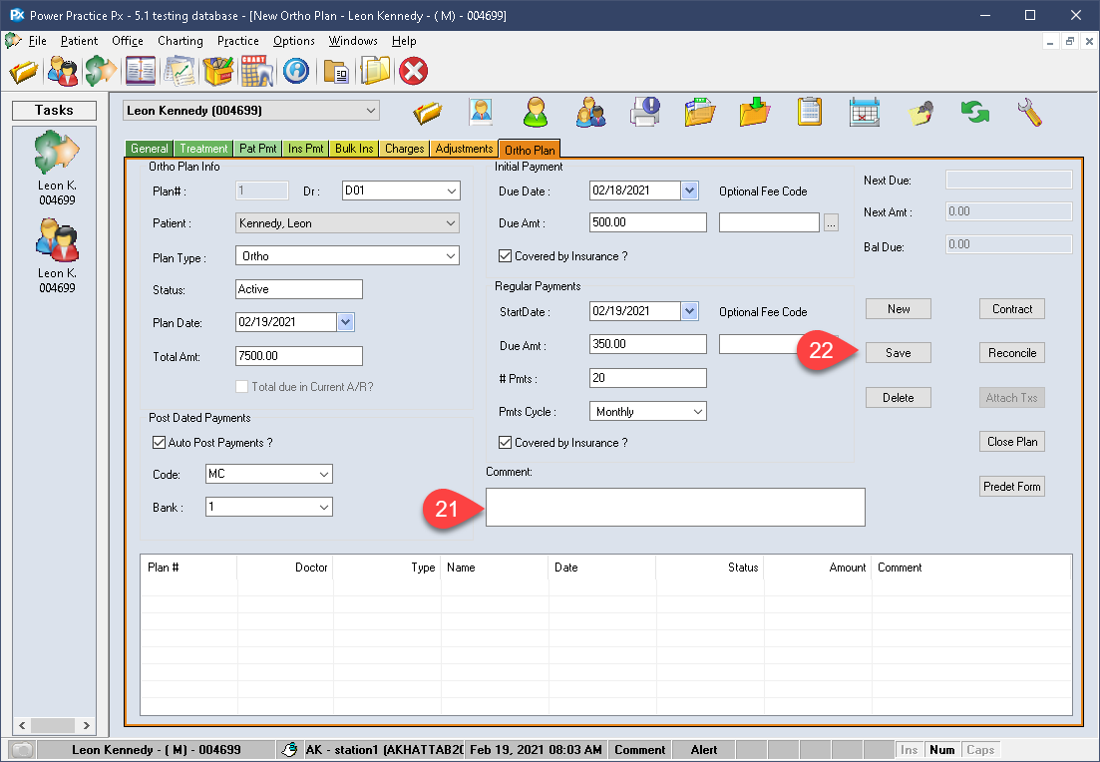Click the green single person icon
This screenshot has height=762, width=1100.
click(x=536, y=113)
